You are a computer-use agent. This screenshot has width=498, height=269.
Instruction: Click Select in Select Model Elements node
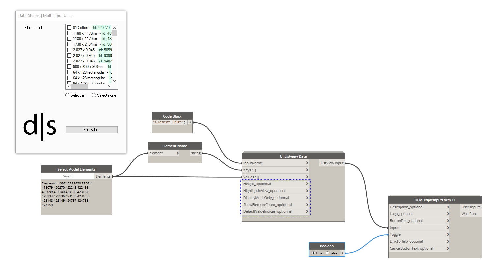coord(67,176)
